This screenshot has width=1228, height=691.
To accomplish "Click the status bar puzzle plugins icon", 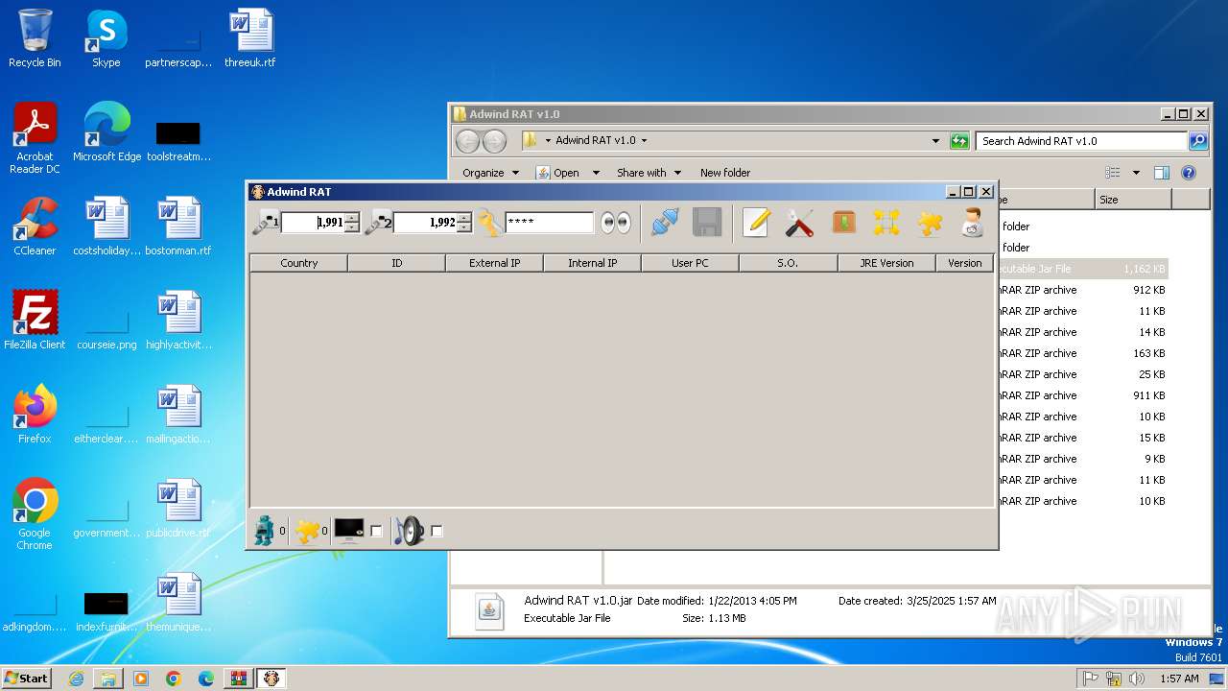I will (x=307, y=531).
